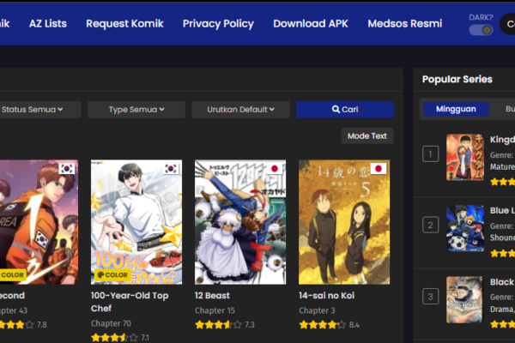Image resolution: width=515 pixels, height=343 pixels.
Task: Open Download APK link
Action: click(x=311, y=24)
